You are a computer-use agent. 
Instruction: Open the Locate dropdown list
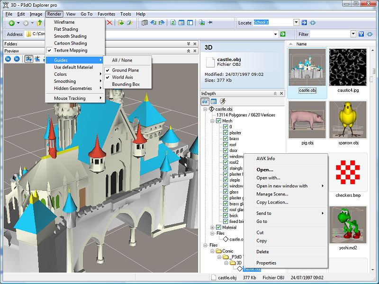(x=297, y=22)
